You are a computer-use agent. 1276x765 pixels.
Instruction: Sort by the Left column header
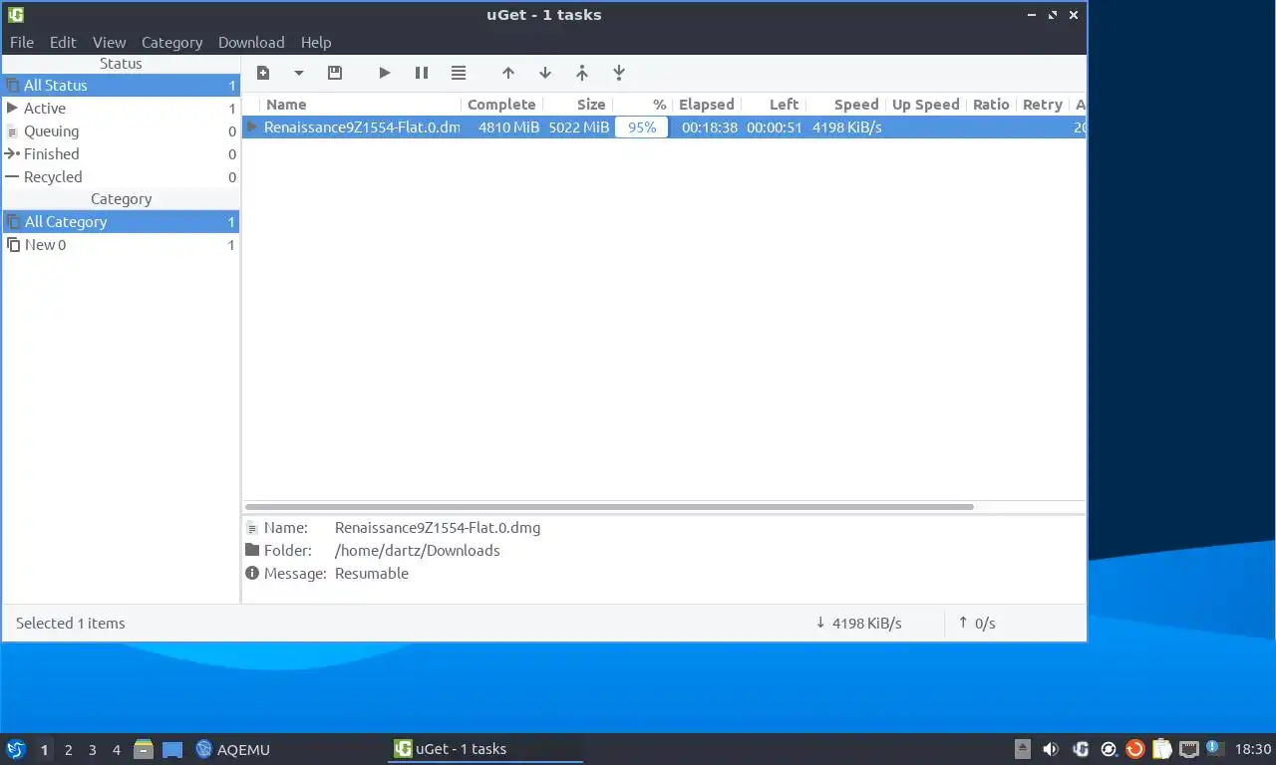tap(774, 105)
